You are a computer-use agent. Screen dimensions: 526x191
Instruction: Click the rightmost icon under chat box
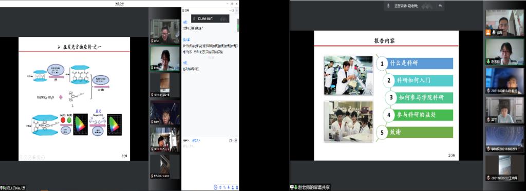tap(236, 187)
